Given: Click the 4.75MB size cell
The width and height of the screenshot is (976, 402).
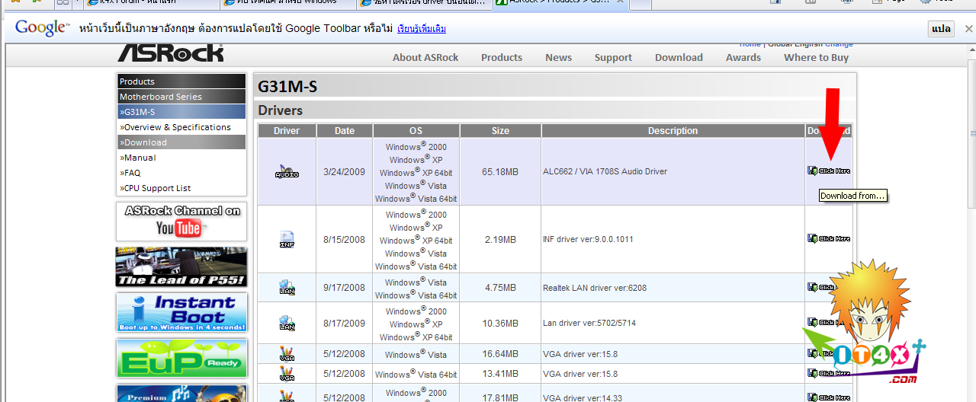Looking at the screenshot, I should (x=500, y=289).
